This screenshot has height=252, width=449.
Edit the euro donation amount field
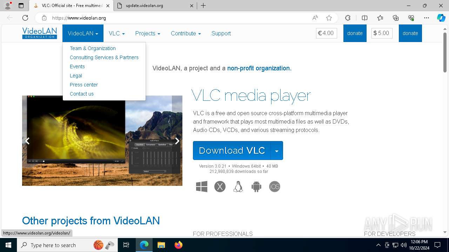point(327,33)
